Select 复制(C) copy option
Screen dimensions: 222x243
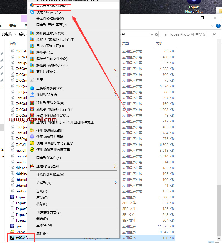(x=42, y=198)
